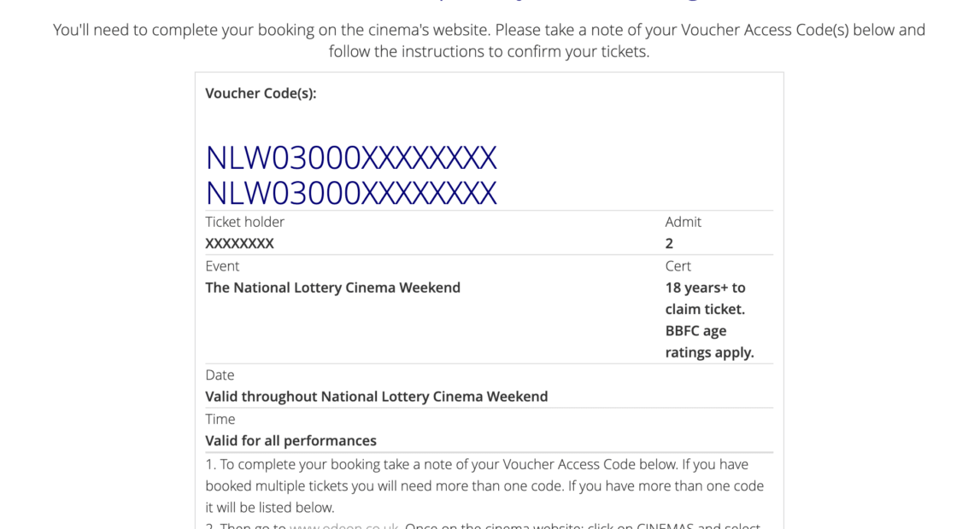The image size is (974, 529).
Task: Click the follow the instructions line
Action: click(x=489, y=51)
